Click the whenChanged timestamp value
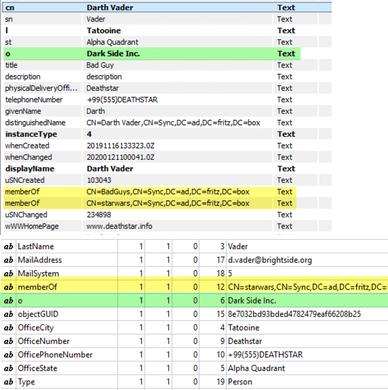Screen dimensions: 388x390 120,157
